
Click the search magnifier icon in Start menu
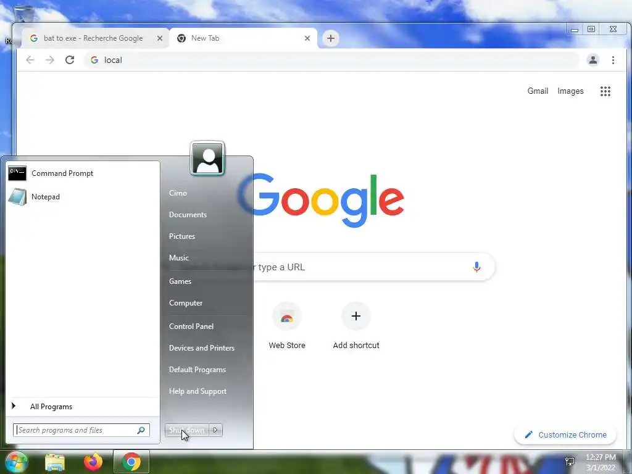141,430
